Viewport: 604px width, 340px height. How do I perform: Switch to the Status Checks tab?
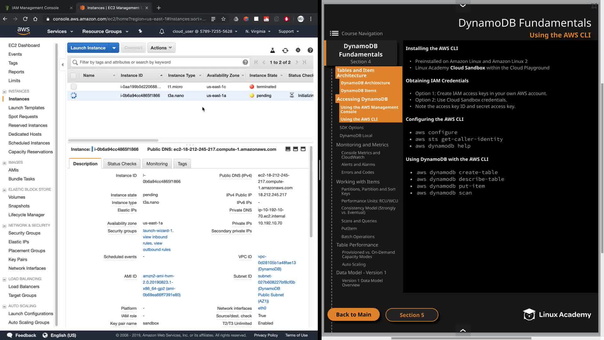(122, 164)
